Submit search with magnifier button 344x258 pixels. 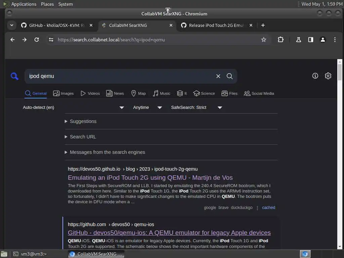[229, 76]
